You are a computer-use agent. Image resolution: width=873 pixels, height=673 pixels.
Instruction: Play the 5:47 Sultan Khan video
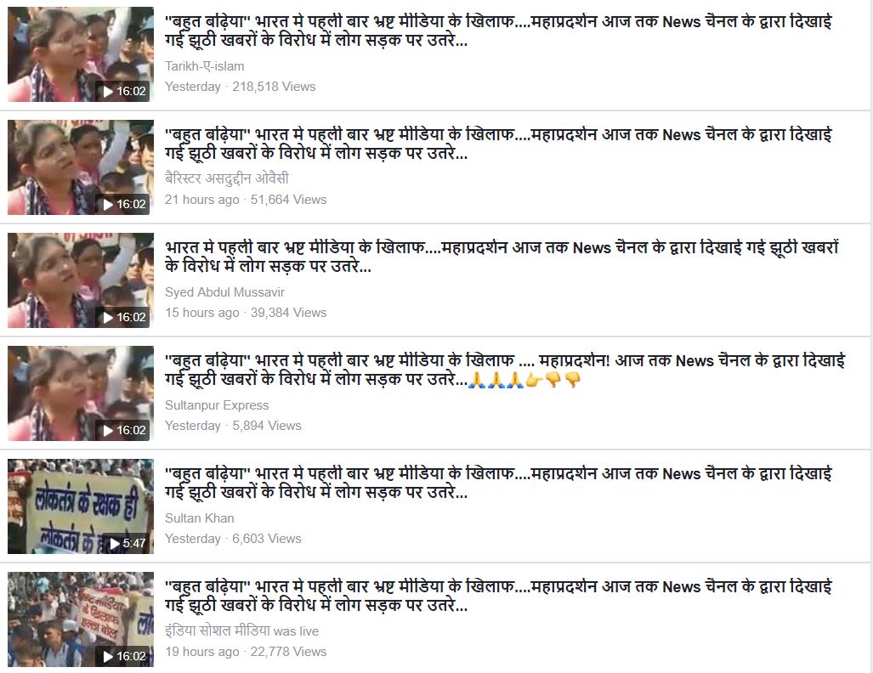(x=127, y=543)
